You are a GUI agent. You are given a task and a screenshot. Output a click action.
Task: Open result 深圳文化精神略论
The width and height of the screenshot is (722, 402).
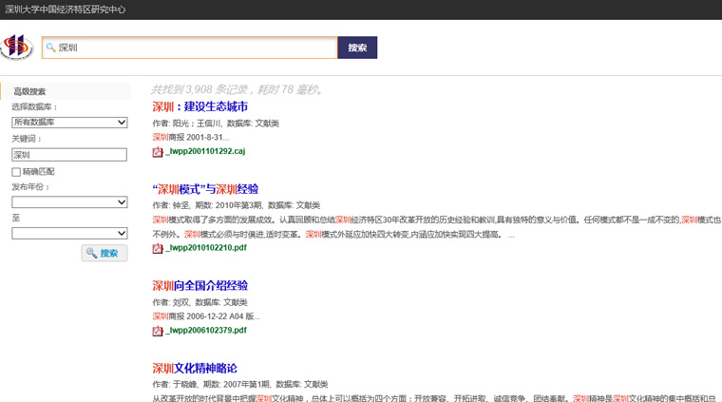195,368
